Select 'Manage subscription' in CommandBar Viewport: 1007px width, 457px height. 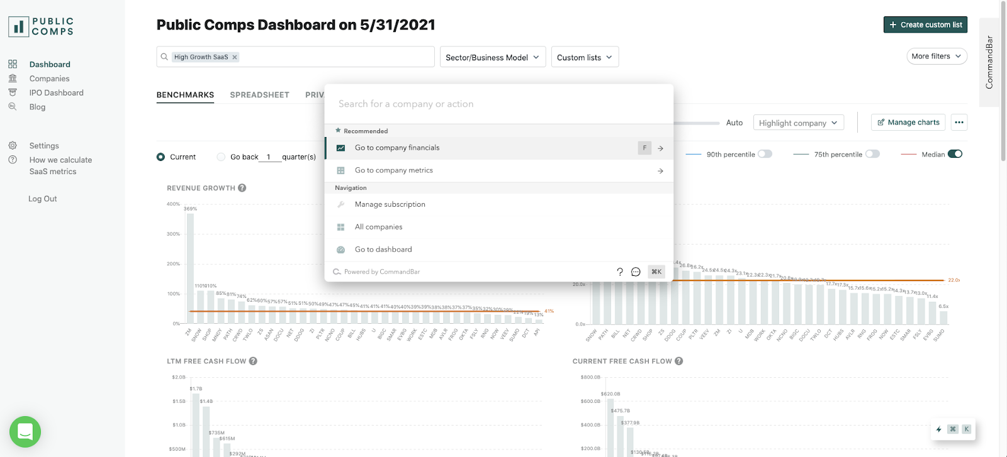(x=499, y=205)
